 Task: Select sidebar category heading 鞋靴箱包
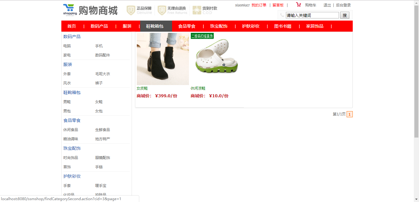pos(72,92)
